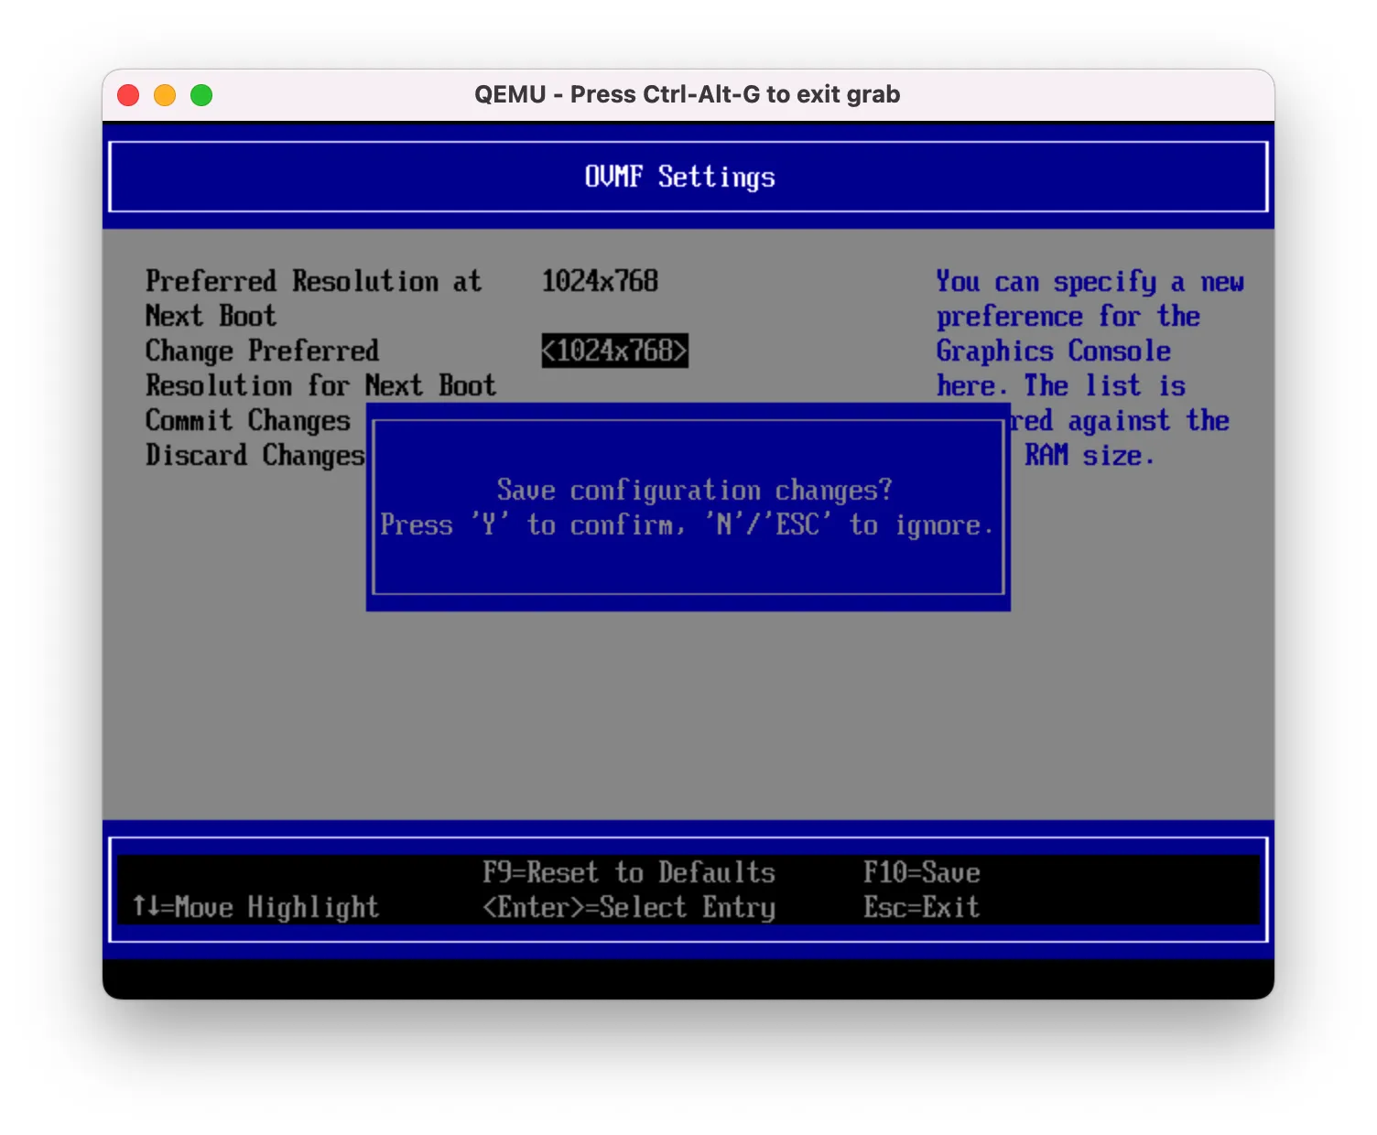Click the red close window button
The image size is (1377, 1135).
coord(128,95)
